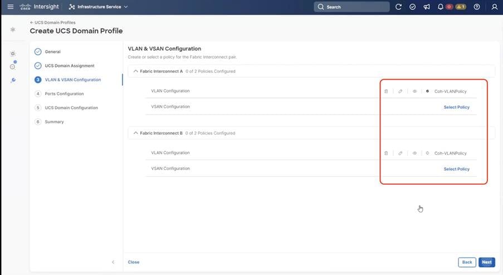Click the Fabric Interconnect A policy icon
Screen dimensions: 503x275
427,91
